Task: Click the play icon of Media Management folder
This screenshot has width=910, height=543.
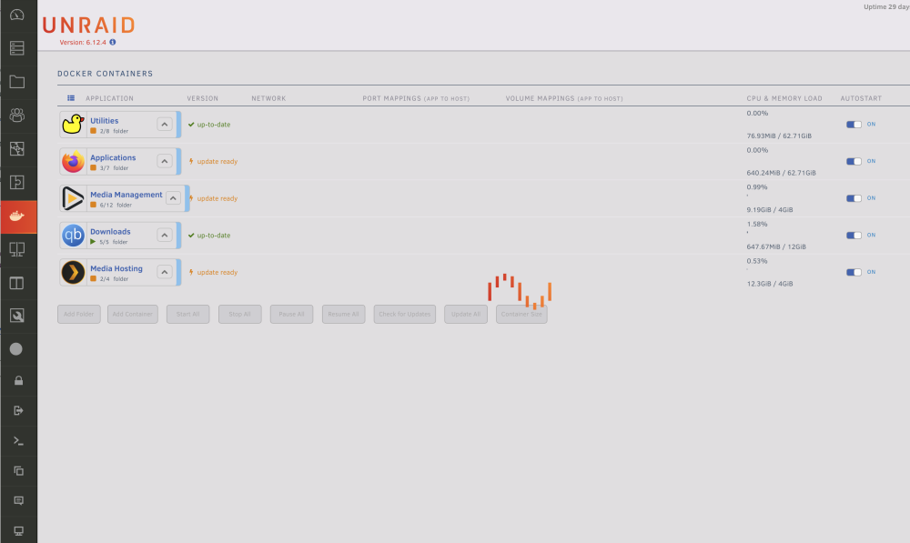Action: coord(73,198)
